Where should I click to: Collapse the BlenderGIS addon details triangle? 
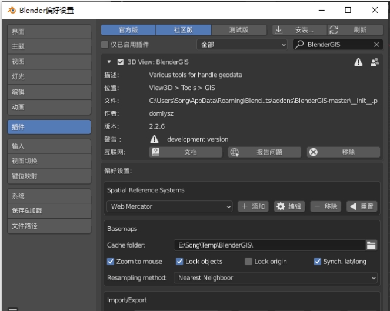[x=109, y=62]
